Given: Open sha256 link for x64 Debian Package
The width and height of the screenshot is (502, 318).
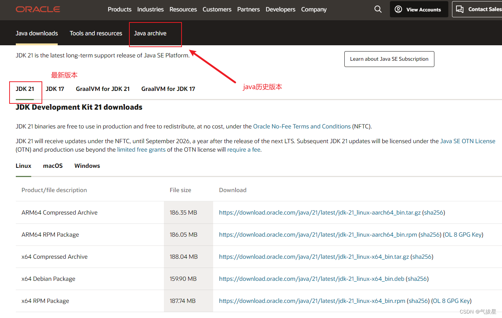Looking at the screenshot, I should [417, 279].
